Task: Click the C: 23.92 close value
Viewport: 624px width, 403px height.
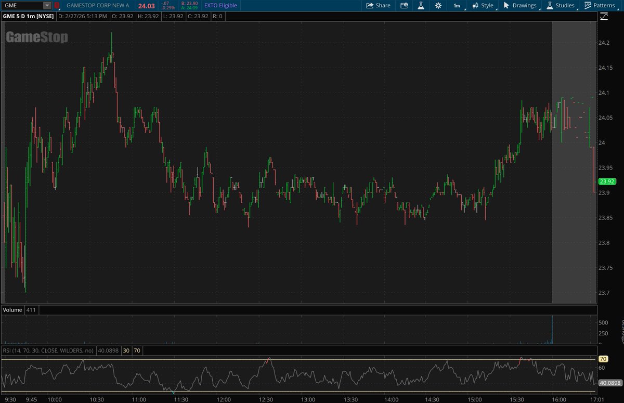Action: (x=198, y=16)
